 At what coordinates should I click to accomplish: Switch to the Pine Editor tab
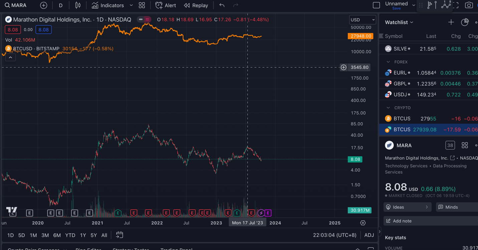pyautogui.click(x=89, y=249)
